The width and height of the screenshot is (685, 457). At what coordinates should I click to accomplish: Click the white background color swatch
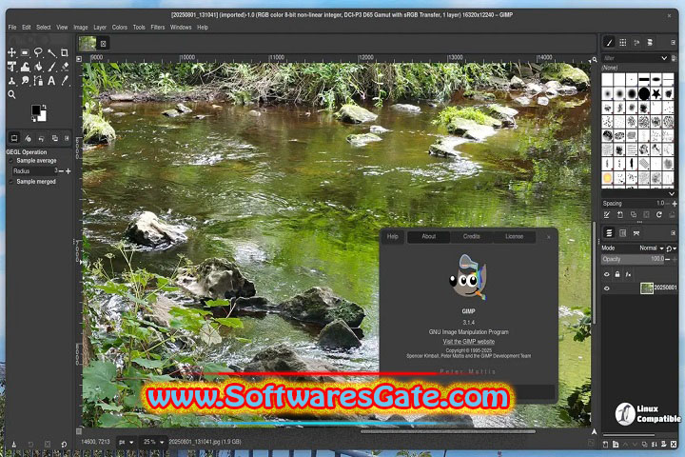[43, 116]
